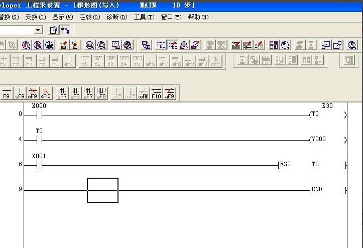363x248 pixels.
Task: Select the X000 contact in rung 0
Action: (x=39, y=115)
